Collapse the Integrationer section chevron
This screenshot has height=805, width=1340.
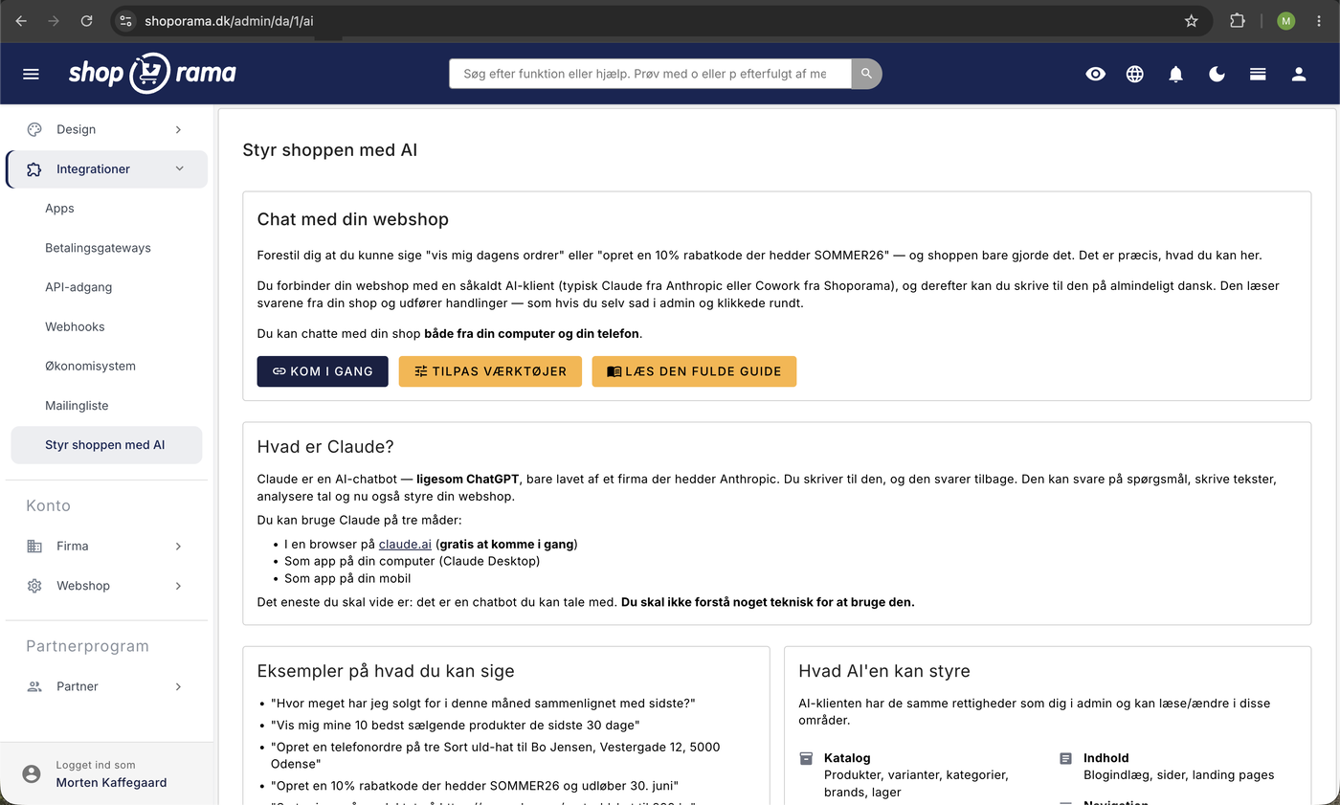179,169
